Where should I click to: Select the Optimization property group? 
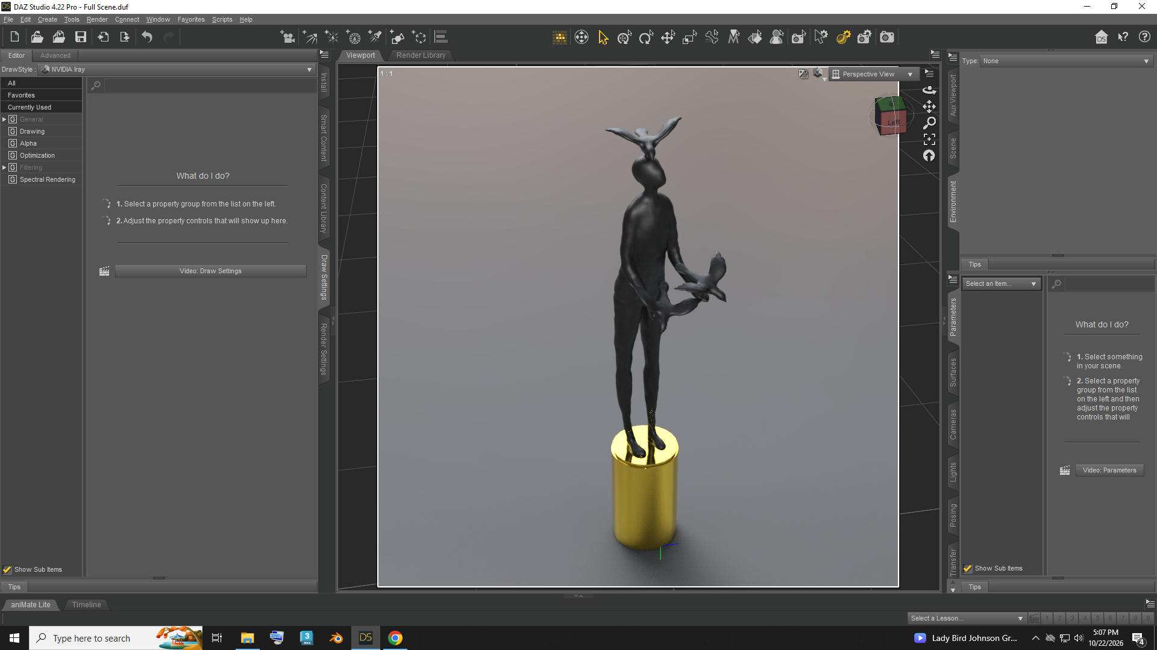point(37,155)
